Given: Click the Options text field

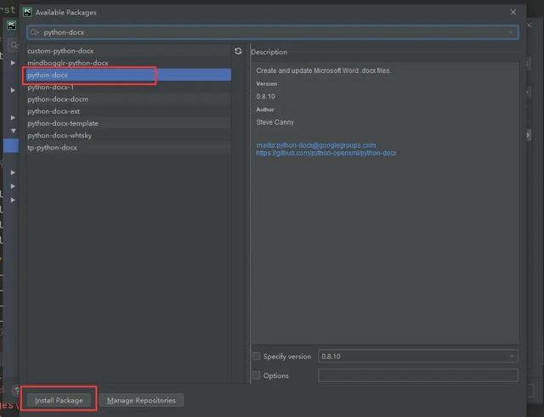Looking at the screenshot, I should coord(417,375).
